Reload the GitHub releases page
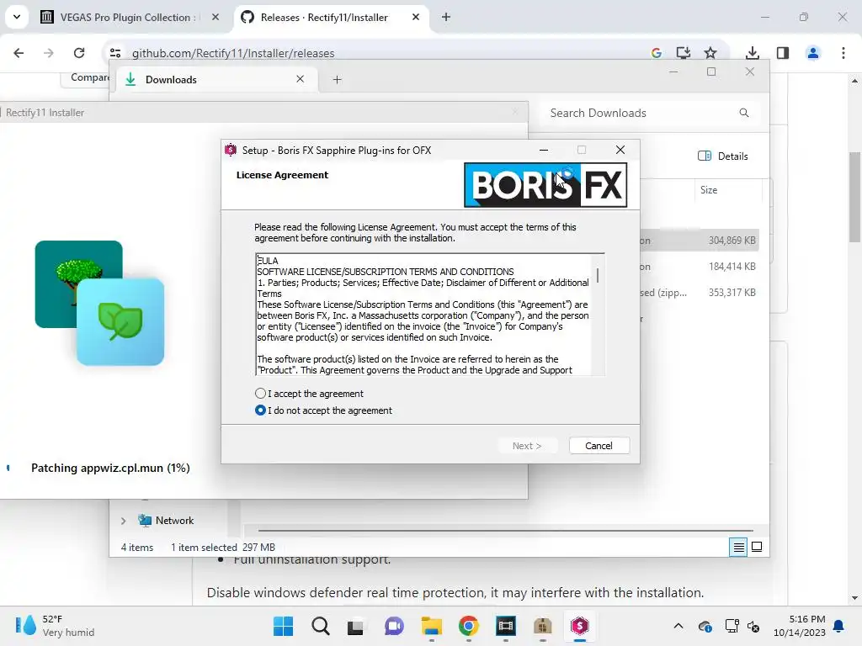862x646 pixels. pyautogui.click(x=79, y=53)
